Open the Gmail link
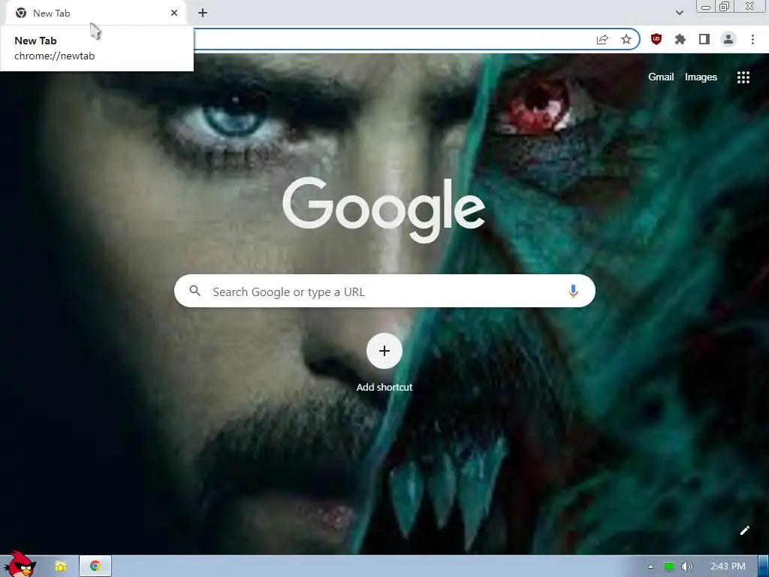 [661, 77]
